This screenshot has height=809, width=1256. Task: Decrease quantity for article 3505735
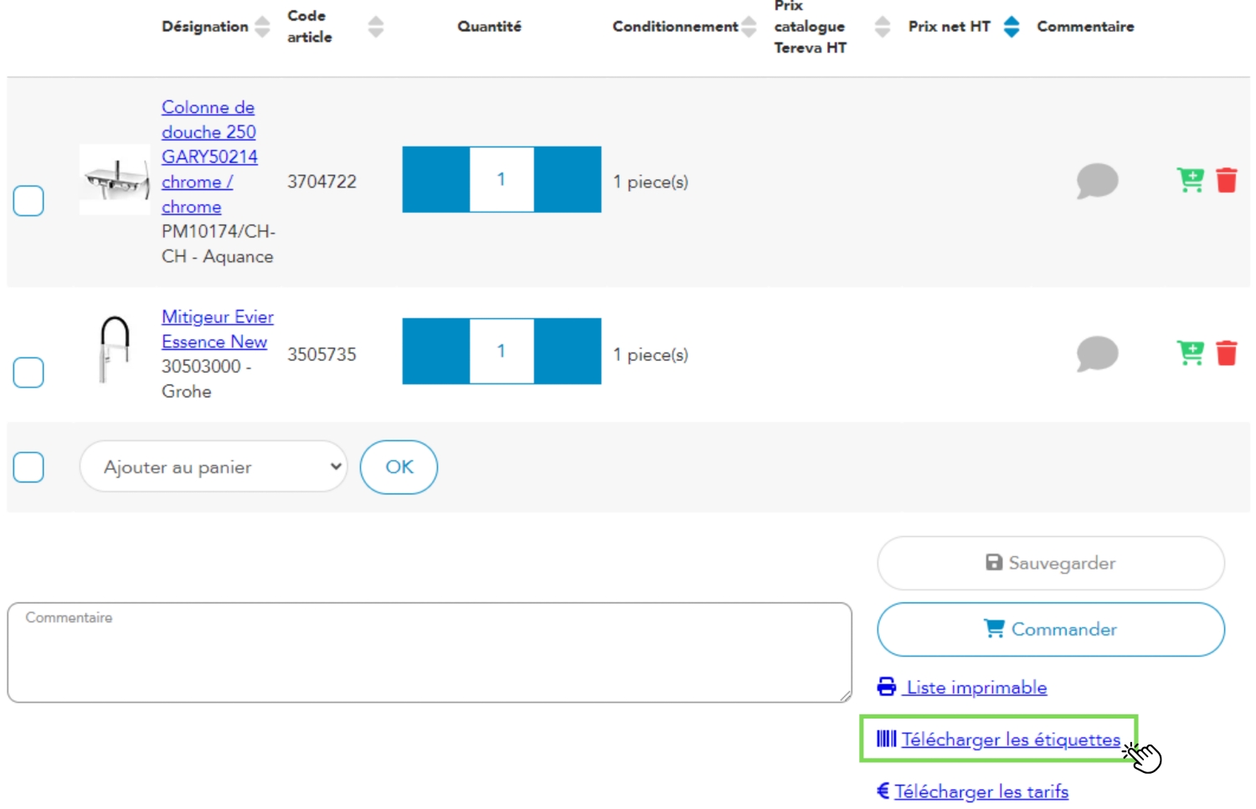(x=435, y=351)
